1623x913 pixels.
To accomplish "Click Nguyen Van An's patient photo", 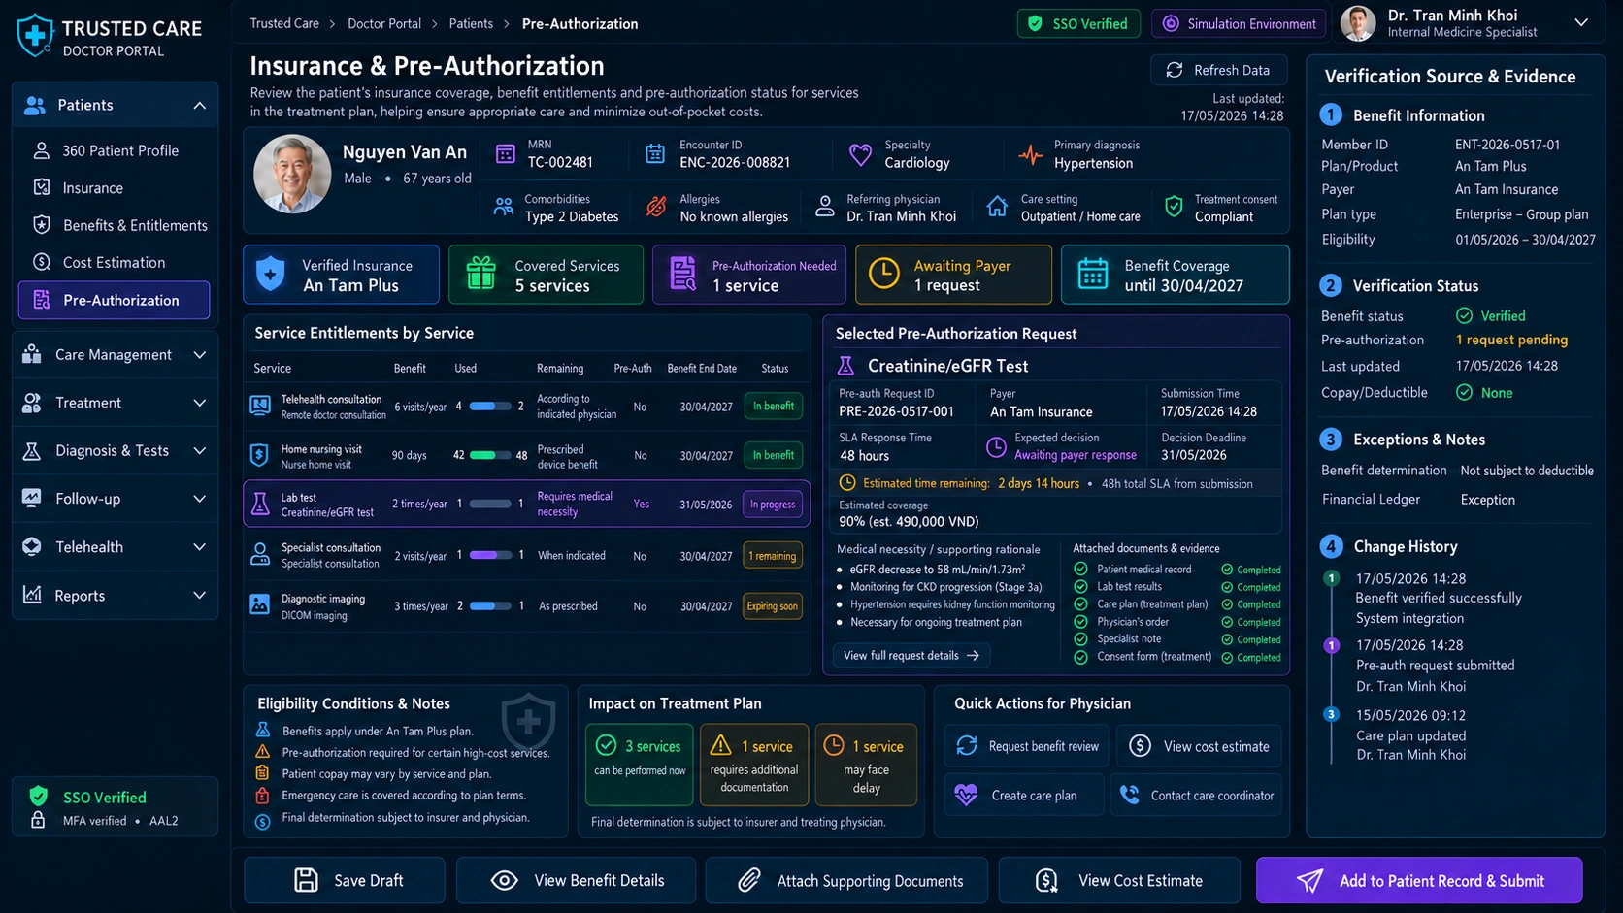I will pyautogui.click(x=292, y=175).
